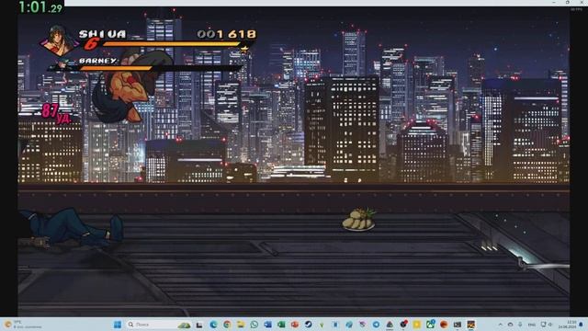The height and width of the screenshot is (331, 588).
Task: Click the katana lying on the rooftop
Action: pyautogui.click(x=544, y=266)
